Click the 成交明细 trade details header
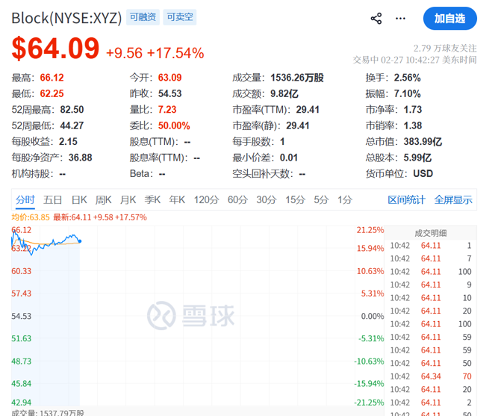The height and width of the screenshot is (416, 498). coord(429,232)
